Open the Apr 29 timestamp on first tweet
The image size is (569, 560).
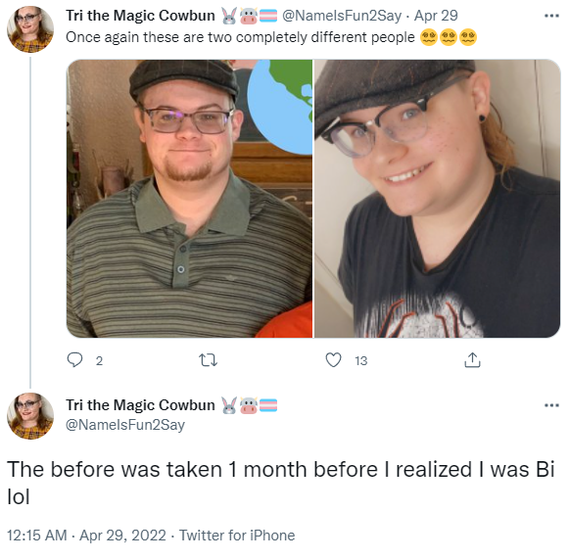click(x=436, y=16)
